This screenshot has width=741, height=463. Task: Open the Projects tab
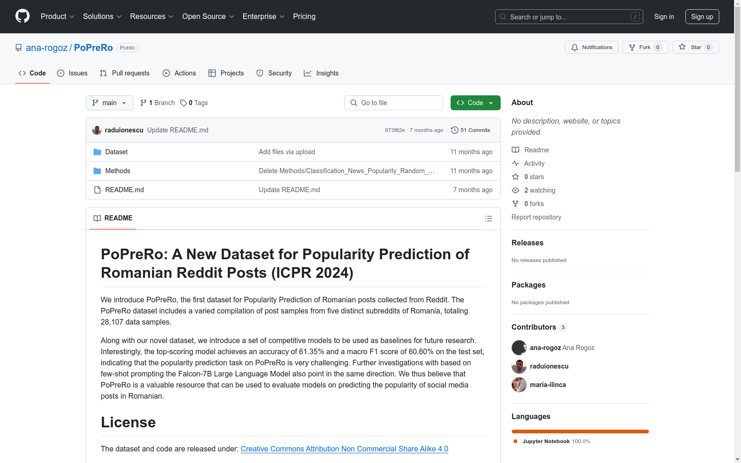point(226,73)
